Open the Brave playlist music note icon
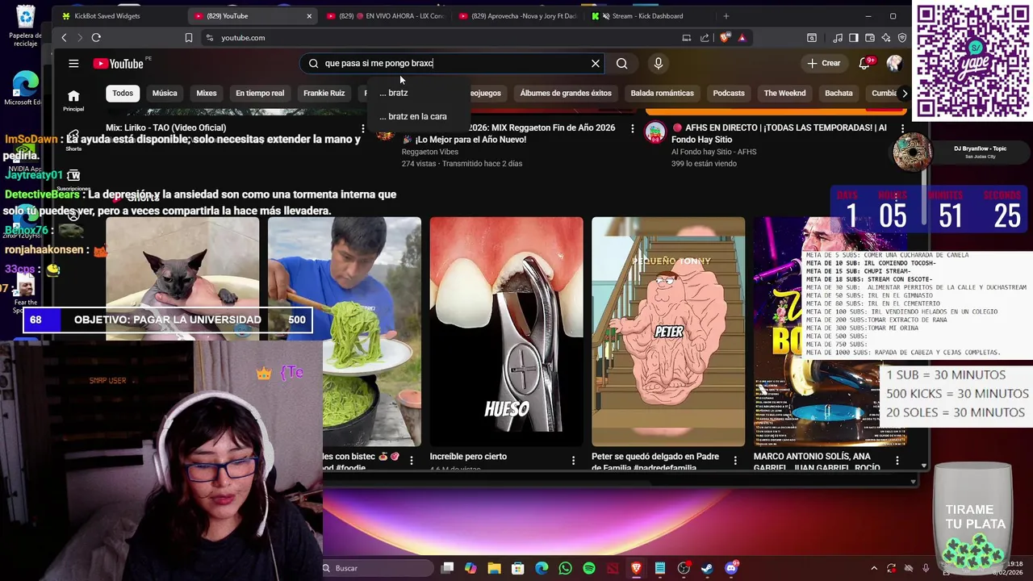This screenshot has width=1033, height=581. [x=838, y=37]
